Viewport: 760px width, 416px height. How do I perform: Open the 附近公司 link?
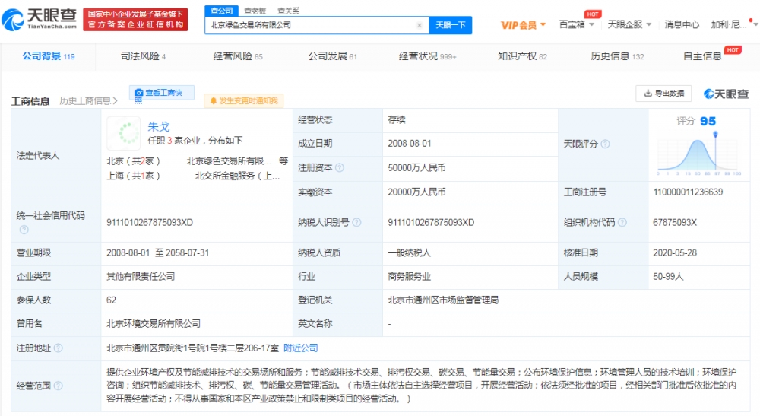300,348
